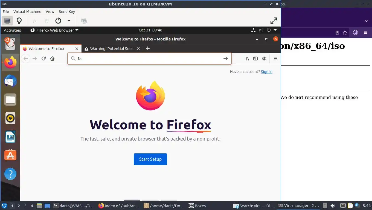The width and height of the screenshot is (372, 210).
Task: Open the guest system menu arrow
Action: pyautogui.click(x=275, y=30)
